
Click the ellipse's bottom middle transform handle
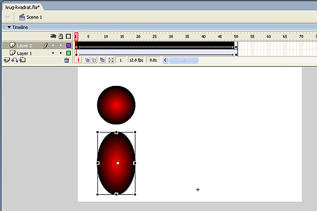click(x=116, y=194)
